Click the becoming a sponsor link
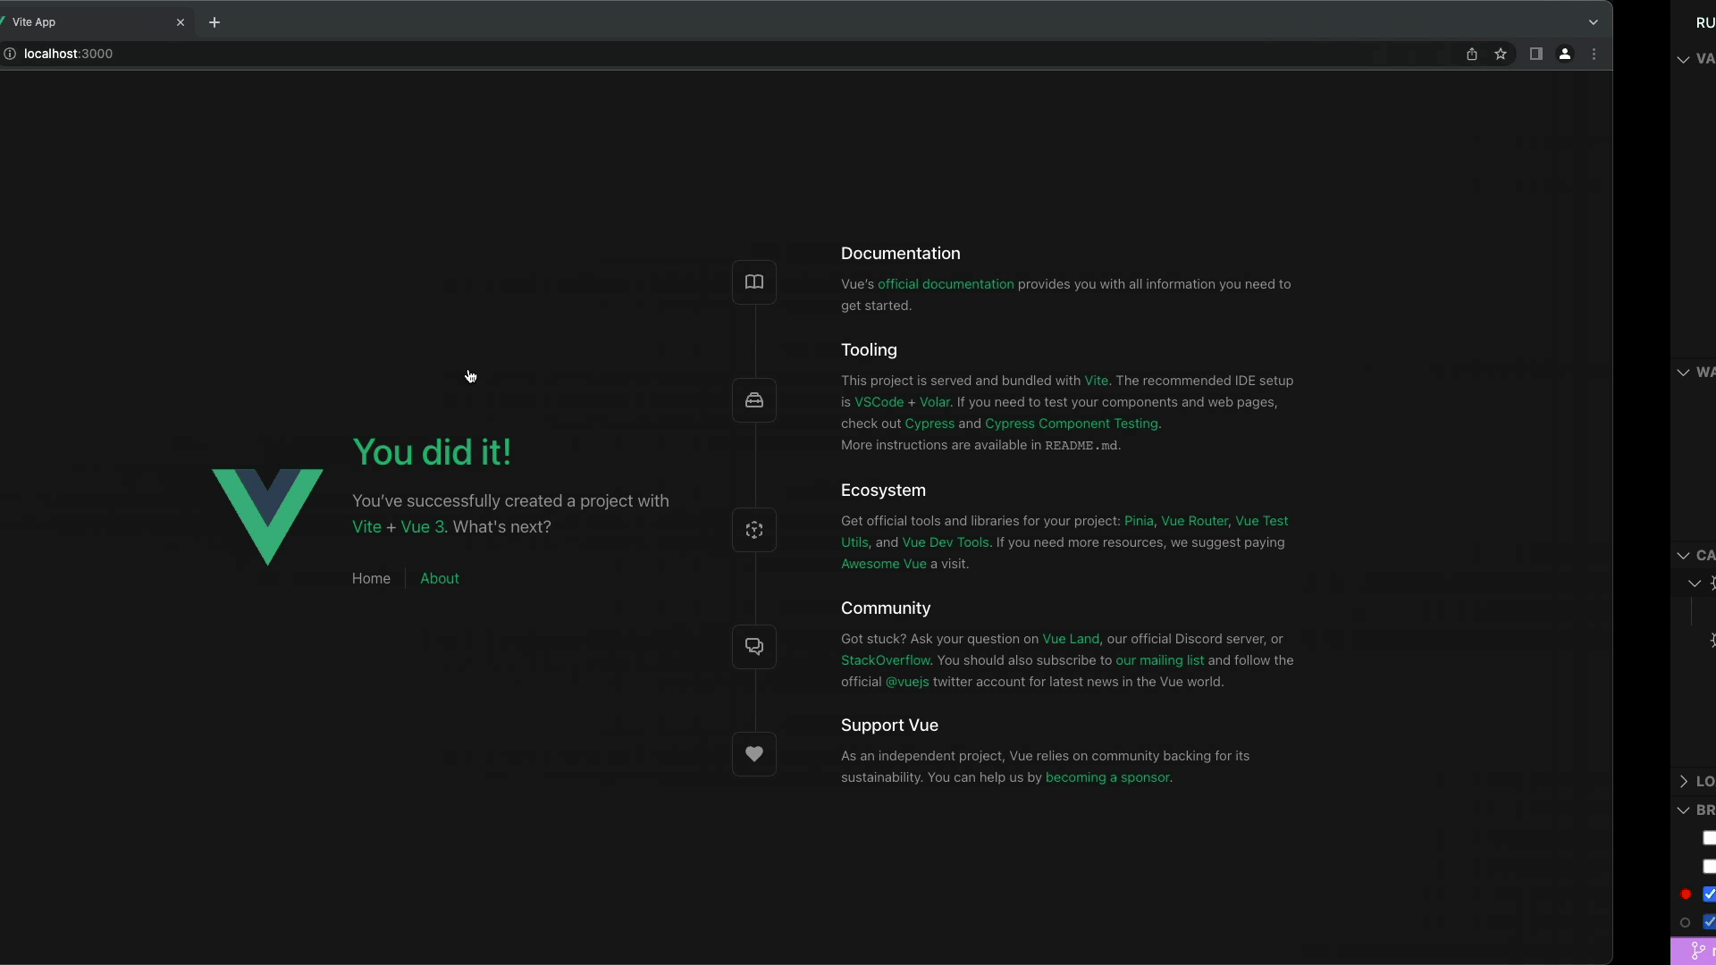The width and height of the screenshot is (1716, 965). click(1106, 777)
